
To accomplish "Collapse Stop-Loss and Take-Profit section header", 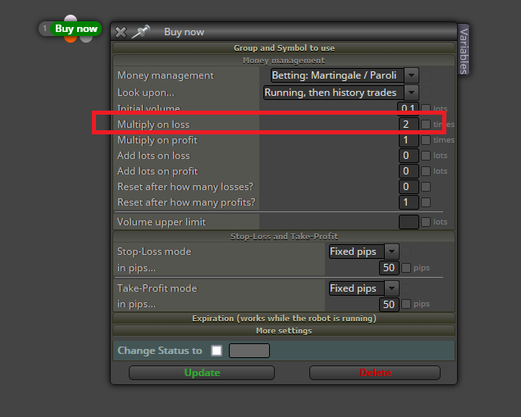I will (x=284, y=237).
